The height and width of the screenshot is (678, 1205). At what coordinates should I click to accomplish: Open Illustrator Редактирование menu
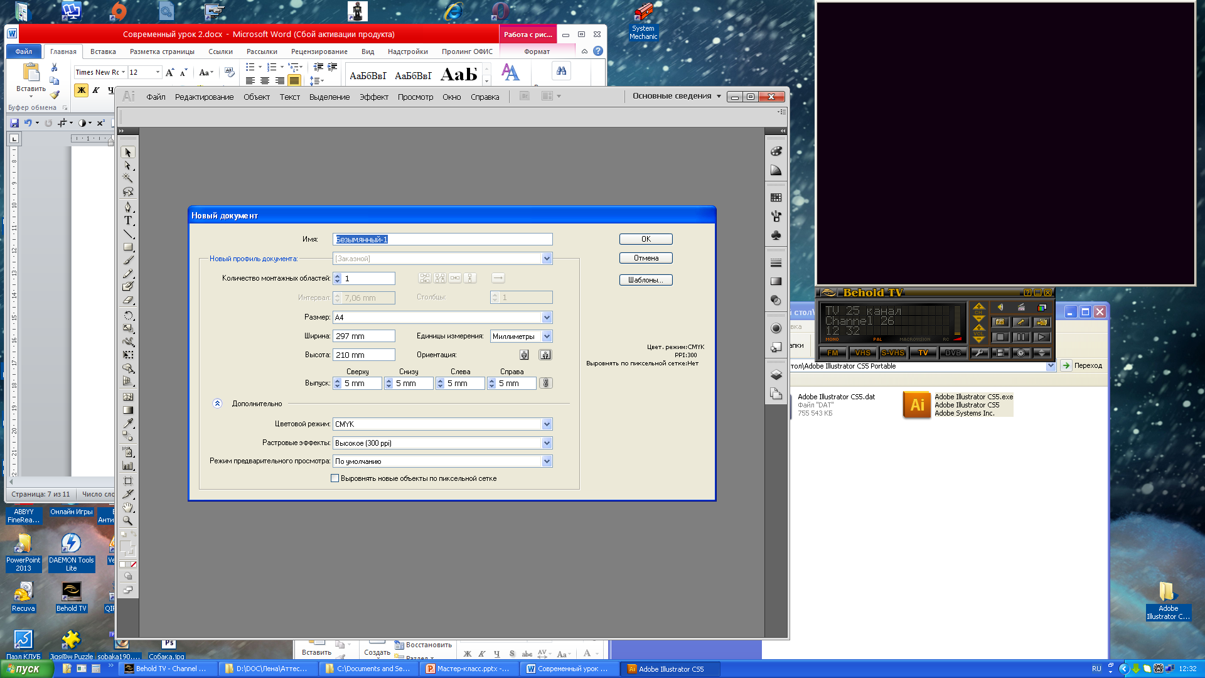coord(204,97)
